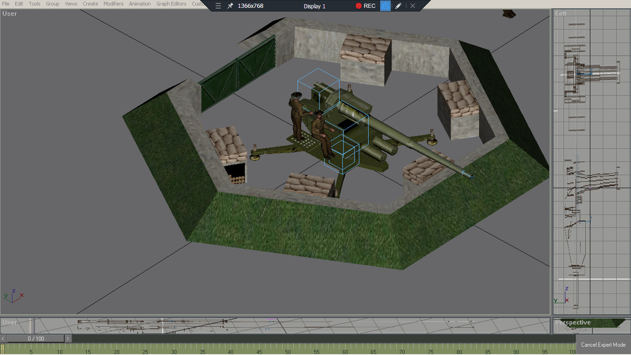This screenshot has height=355, width=631.
Task: Click the recorder pin icon
Action: (x=230, y=6)
